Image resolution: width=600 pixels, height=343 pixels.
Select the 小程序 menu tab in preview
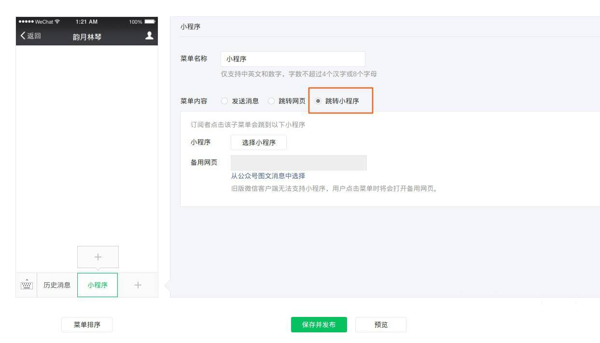click(98, 285)
